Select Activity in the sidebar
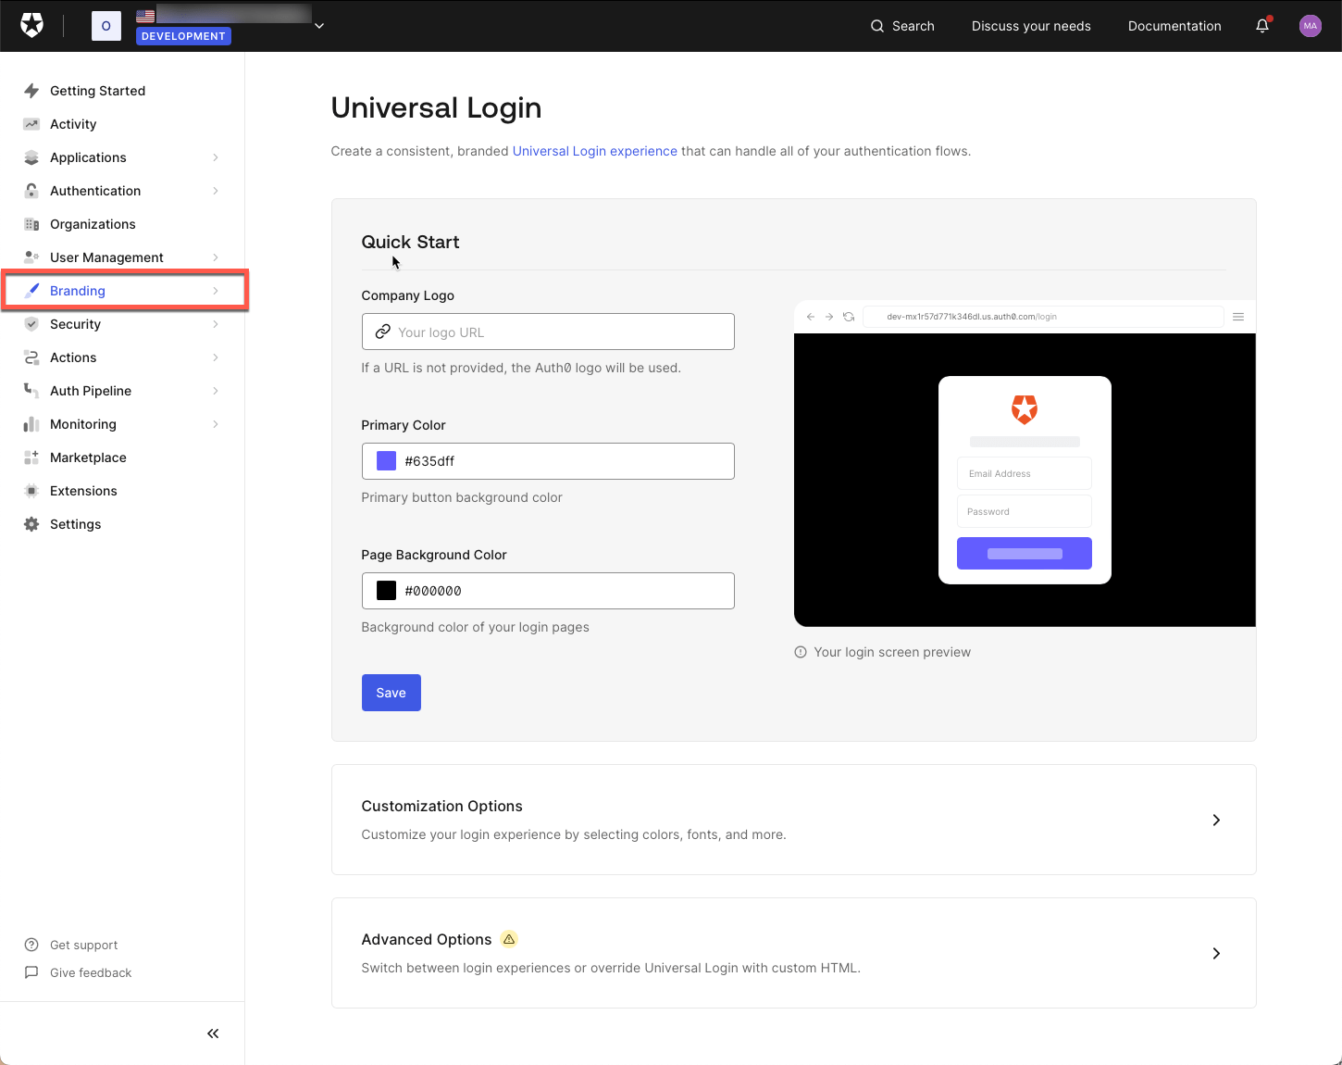 (72, 123)
